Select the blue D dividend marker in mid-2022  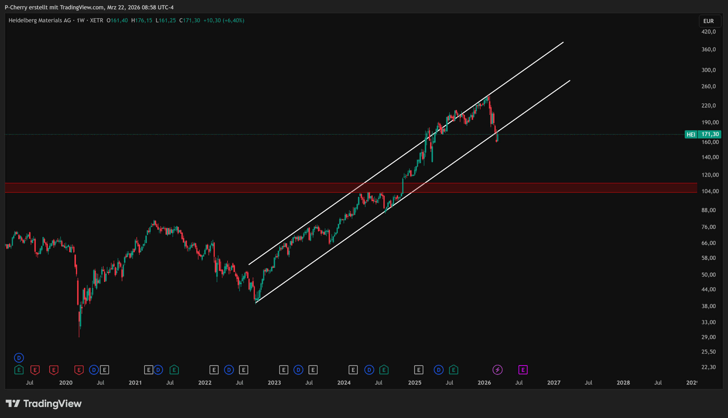(x=229, y=370)
